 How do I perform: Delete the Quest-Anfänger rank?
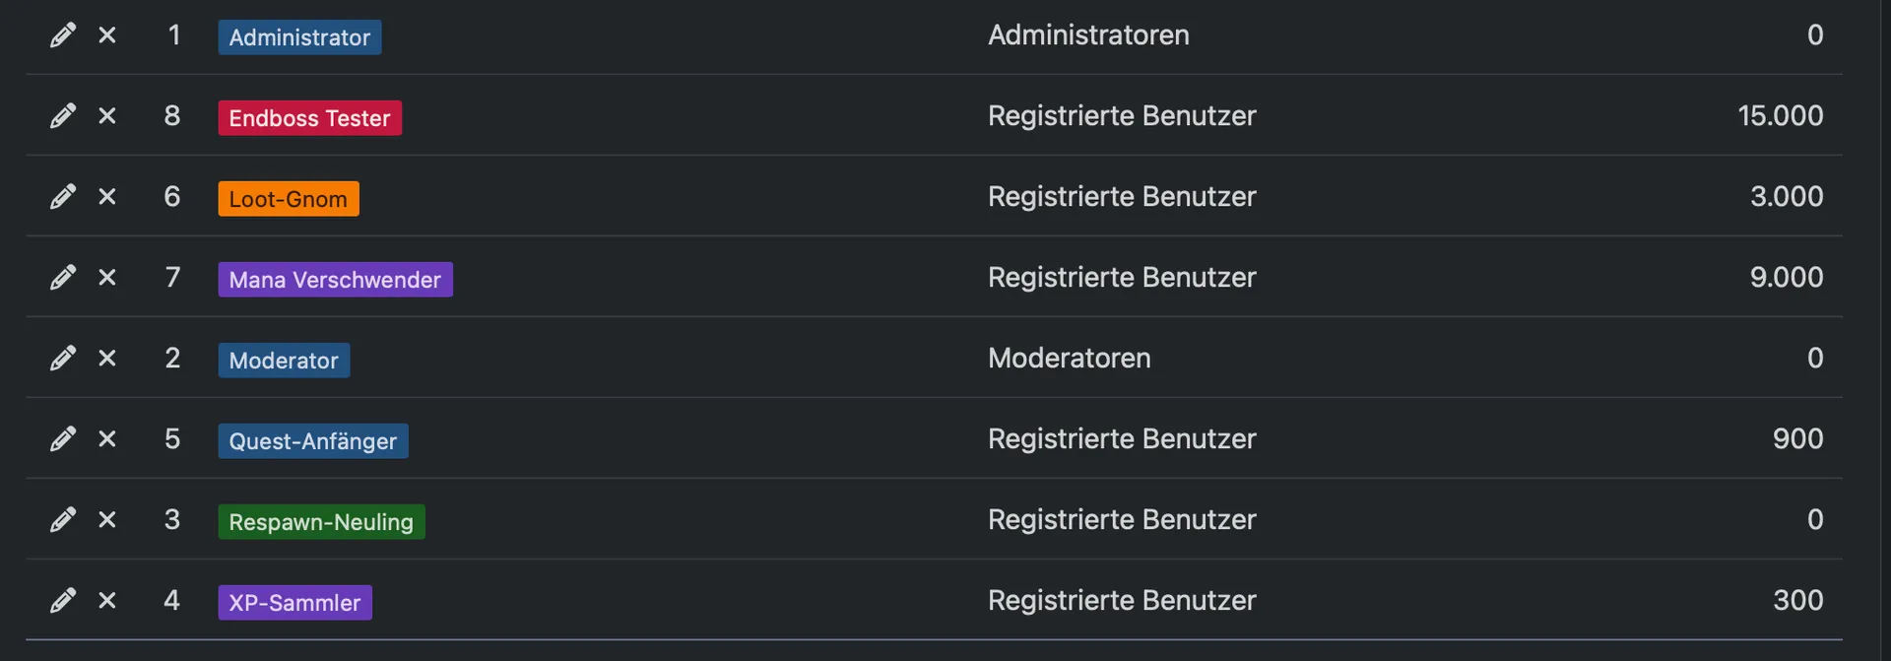[x=107, y=439]
